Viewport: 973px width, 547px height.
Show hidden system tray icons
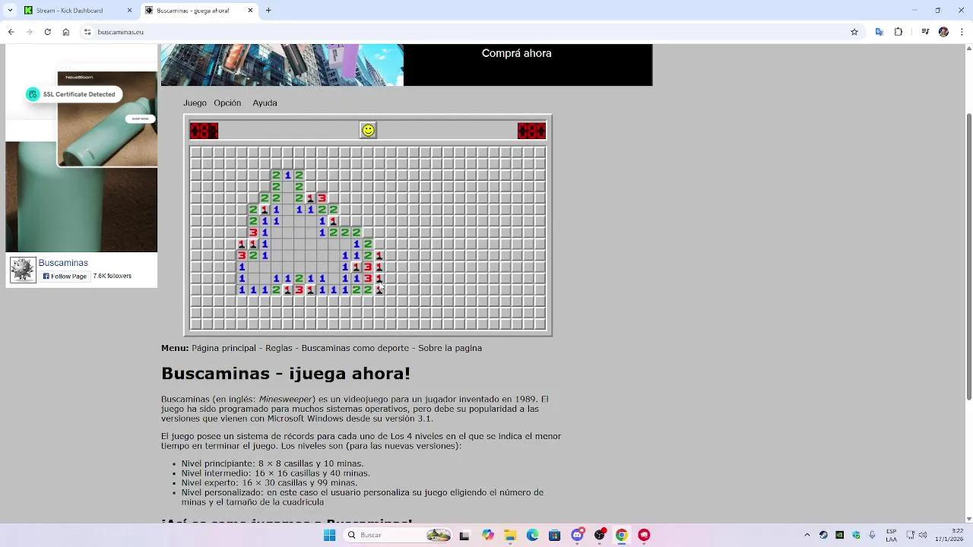coord(807,535)
